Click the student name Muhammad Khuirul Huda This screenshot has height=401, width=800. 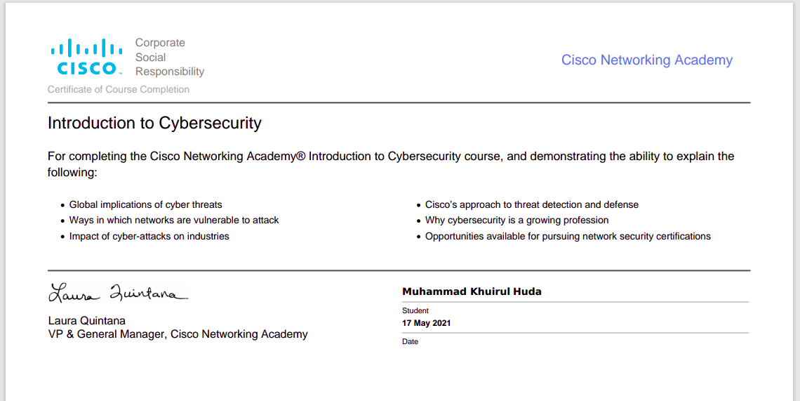(472, 291)
